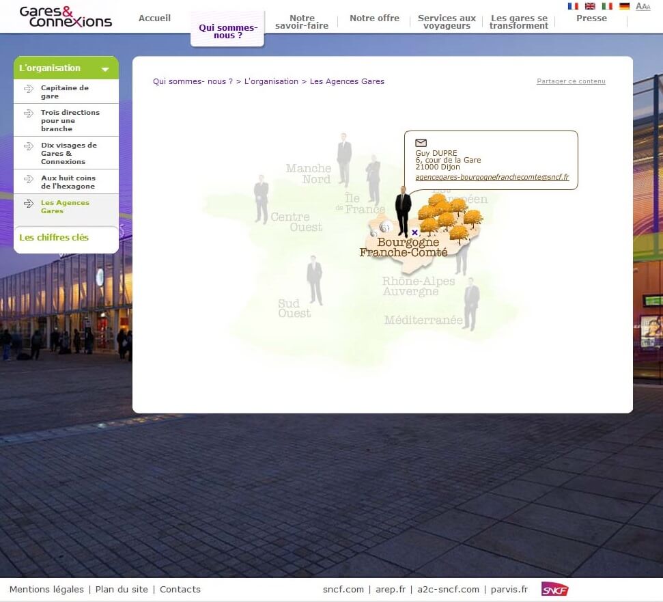Open Plan du site footer link
663x602 pixels.
point(122,589)
